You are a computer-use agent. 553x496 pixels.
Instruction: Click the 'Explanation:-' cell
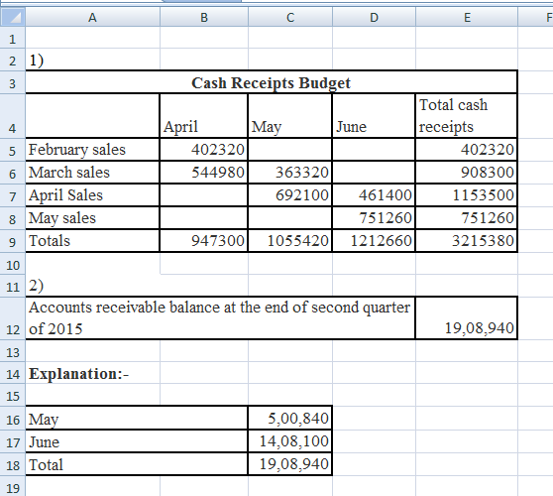tap(92, 374)
